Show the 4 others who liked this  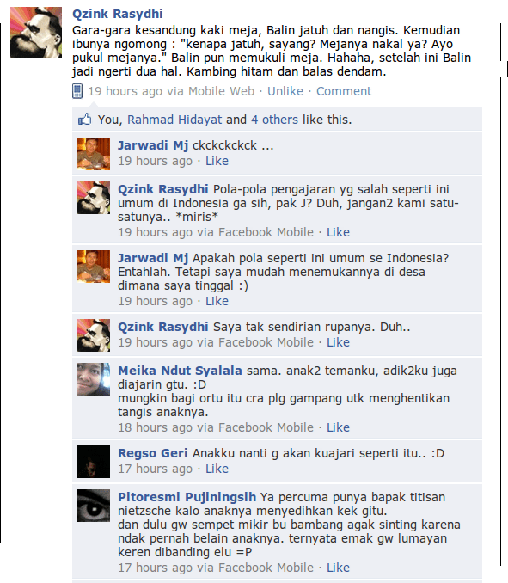(274, 120)
